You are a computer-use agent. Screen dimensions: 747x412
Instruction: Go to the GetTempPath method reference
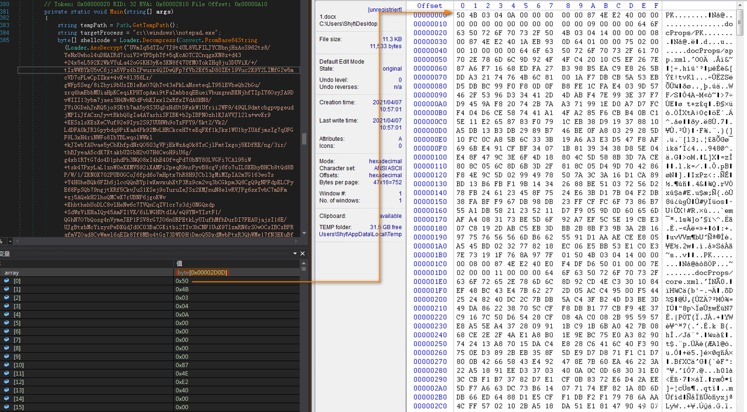point(150,25)
